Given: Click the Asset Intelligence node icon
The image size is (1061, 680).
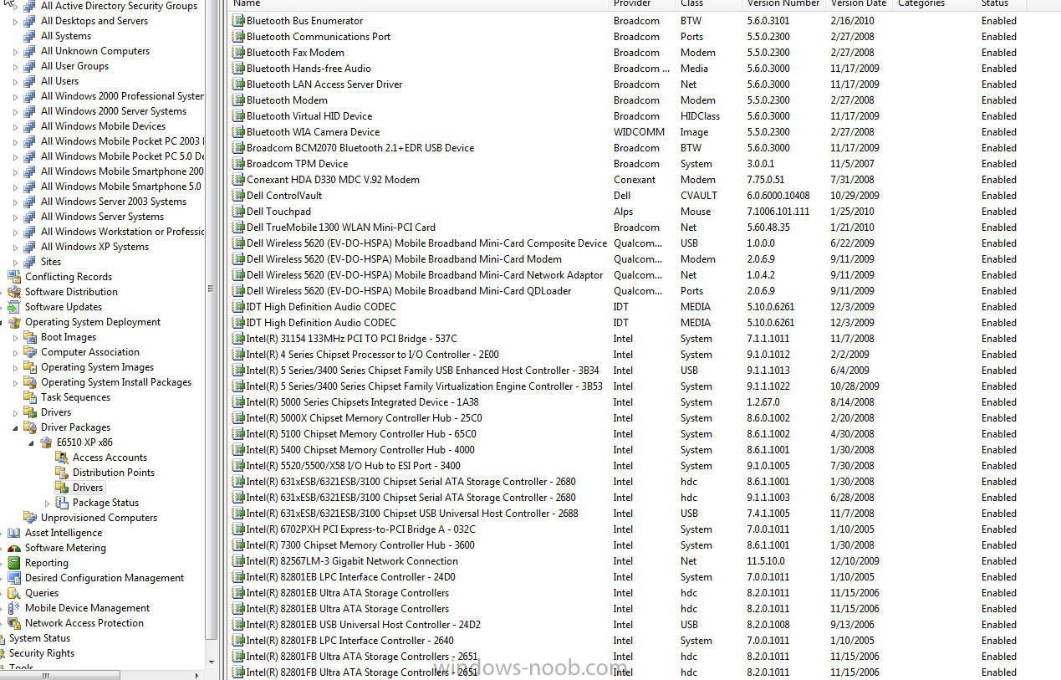Looking at the screenshot, I should [14, 533].
